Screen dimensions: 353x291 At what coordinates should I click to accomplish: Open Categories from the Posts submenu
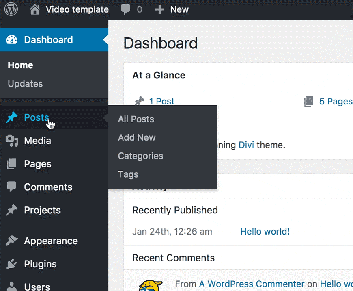(140, 156)
